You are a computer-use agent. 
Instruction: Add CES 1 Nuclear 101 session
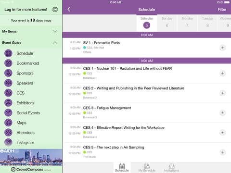[222, 74]
